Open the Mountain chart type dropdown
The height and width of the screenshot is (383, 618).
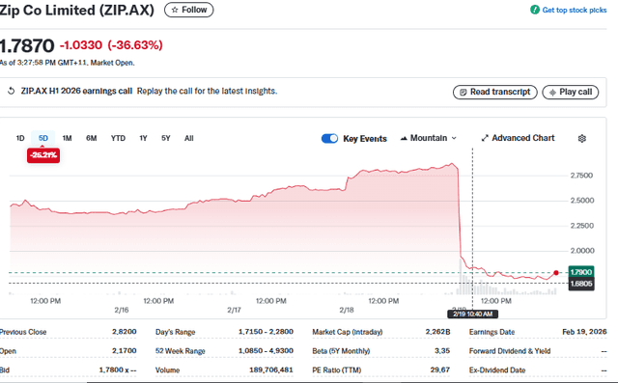429,138
